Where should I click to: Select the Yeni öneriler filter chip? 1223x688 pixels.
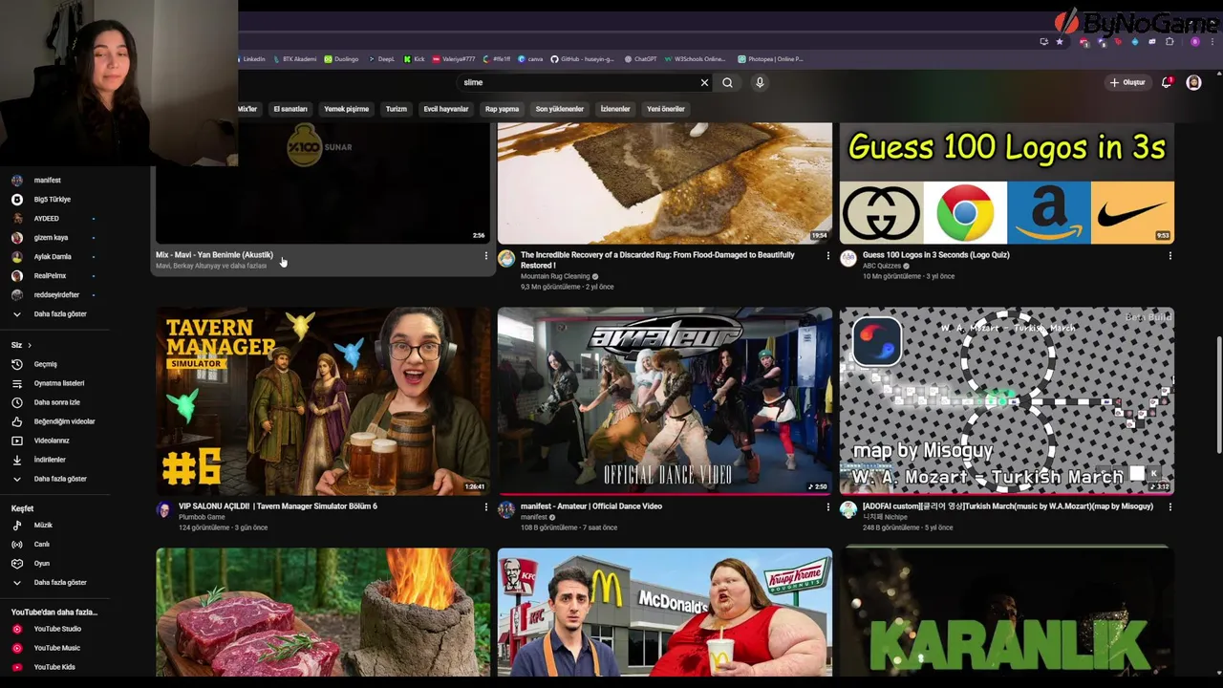666,109
